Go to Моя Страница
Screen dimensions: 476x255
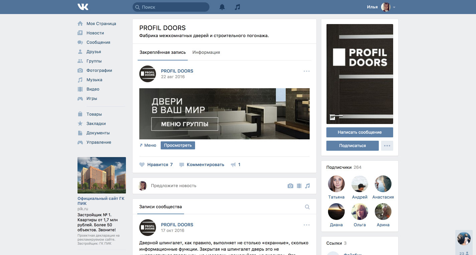101,24
